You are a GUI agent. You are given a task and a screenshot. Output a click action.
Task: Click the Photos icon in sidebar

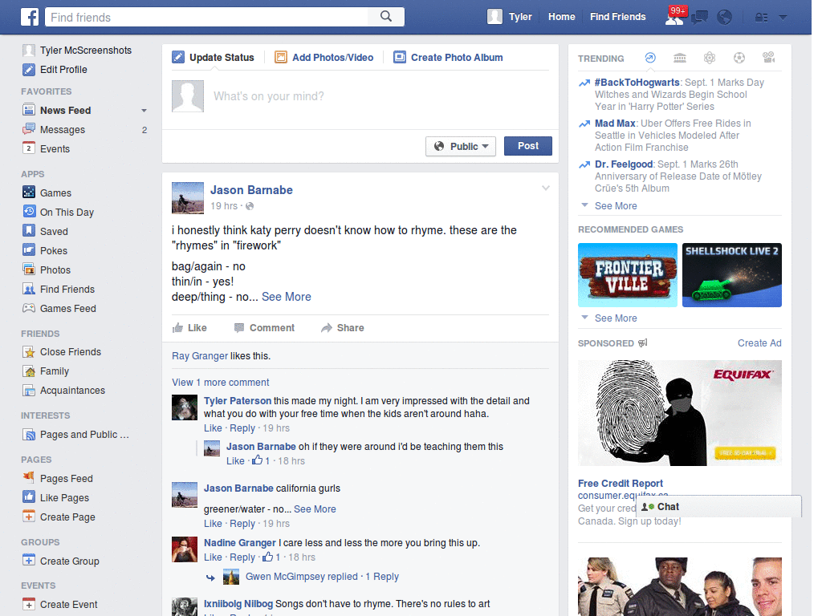(x=29, y=269)
